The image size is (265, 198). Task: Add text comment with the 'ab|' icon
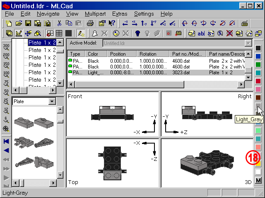201,33
